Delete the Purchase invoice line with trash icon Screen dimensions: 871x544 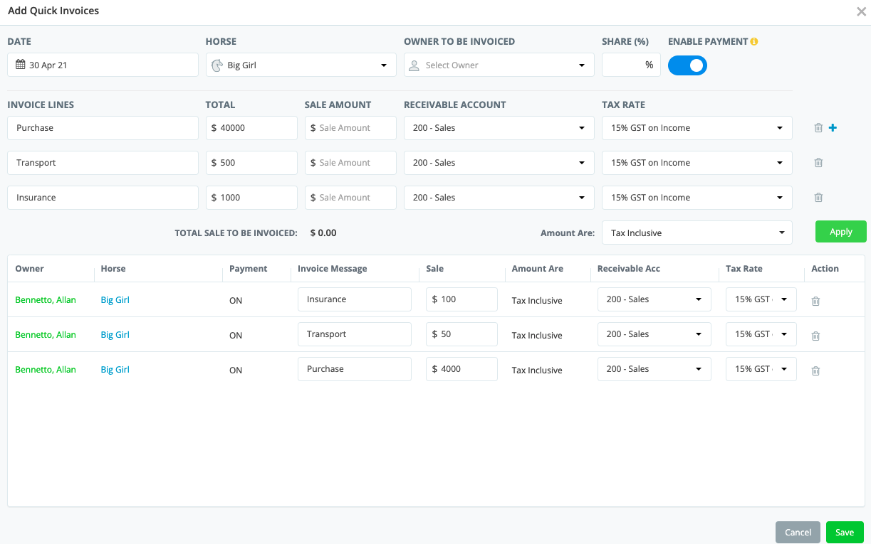pos(818,128)
